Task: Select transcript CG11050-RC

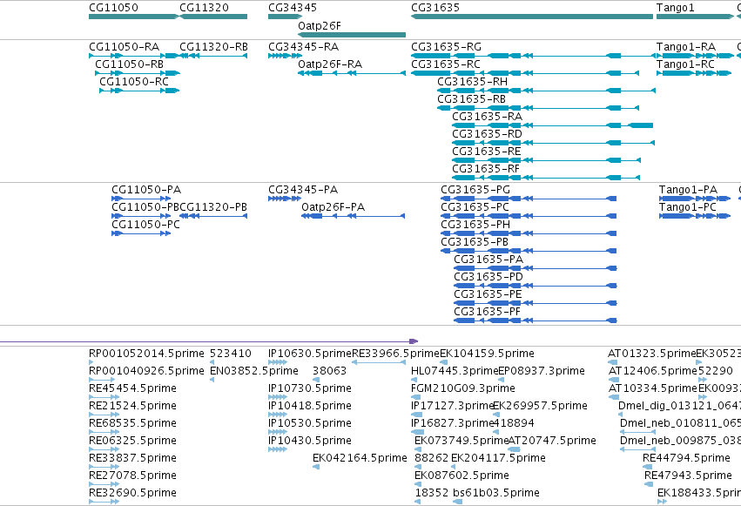Action: pyautogui.click(x=139, y=91)
